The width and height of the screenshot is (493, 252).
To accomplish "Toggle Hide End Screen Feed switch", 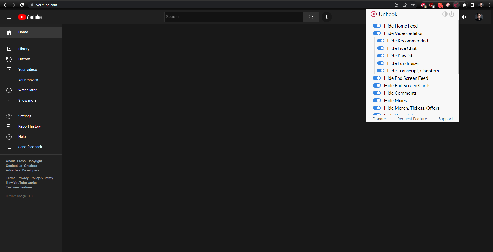I will coord(377,78).
